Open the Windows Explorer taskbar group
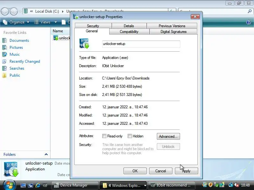The image size is (254, 190). point(121,185)
